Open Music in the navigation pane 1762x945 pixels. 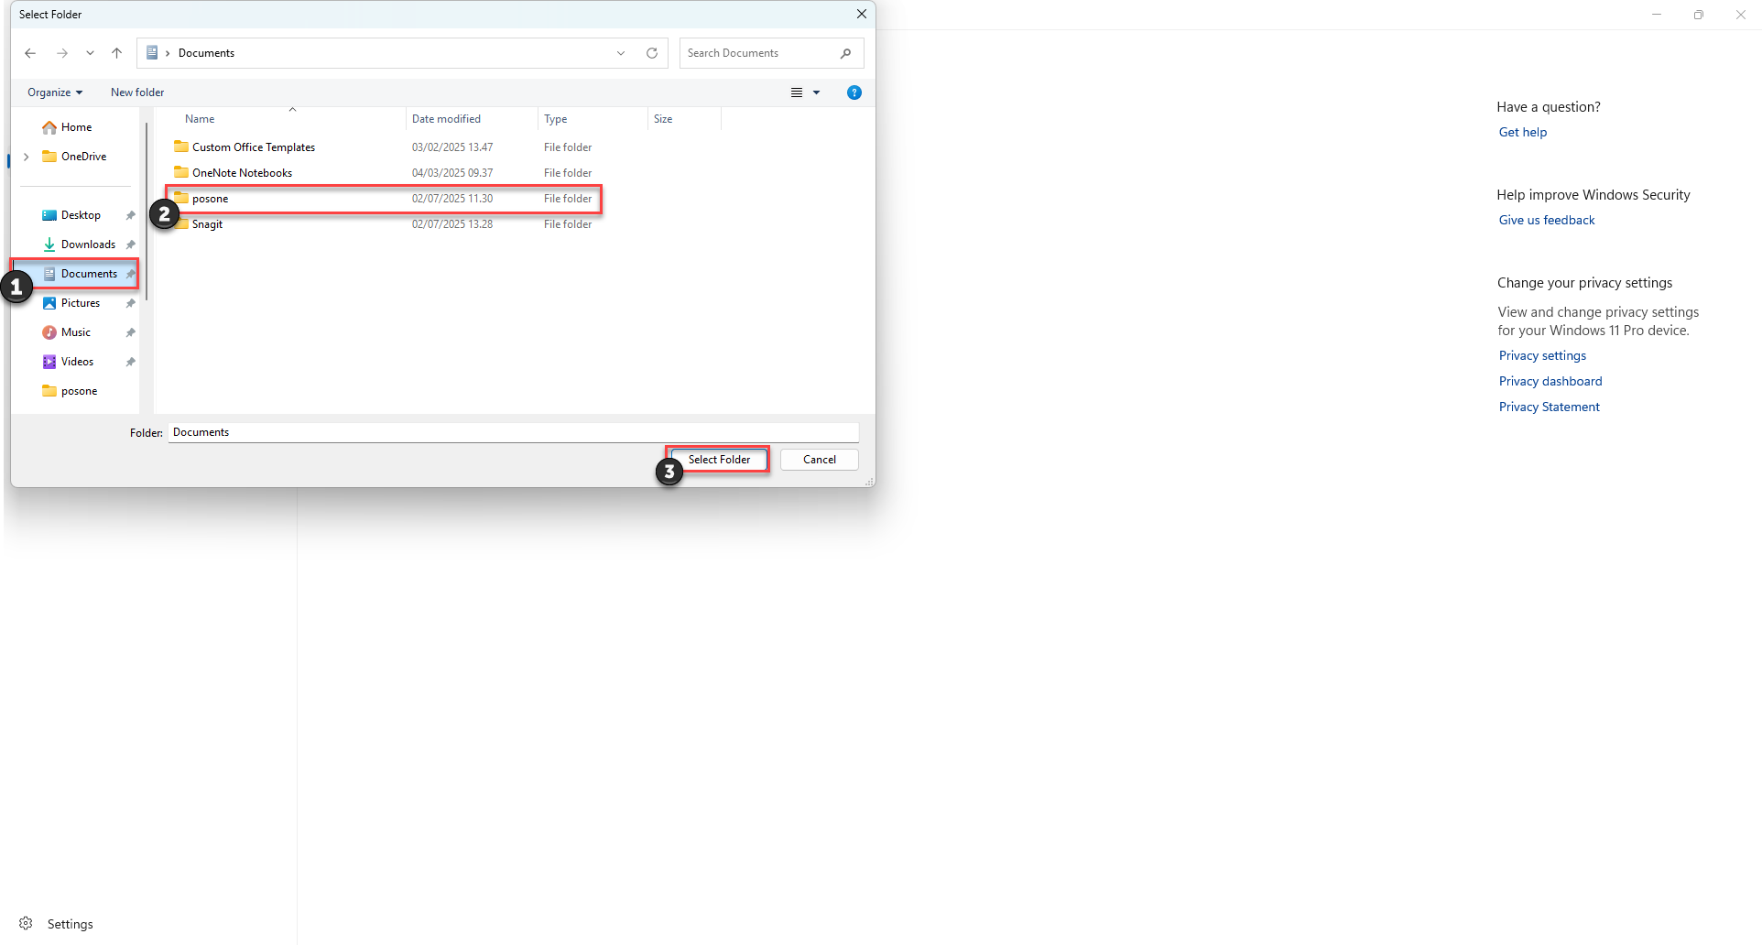(75, 332)
